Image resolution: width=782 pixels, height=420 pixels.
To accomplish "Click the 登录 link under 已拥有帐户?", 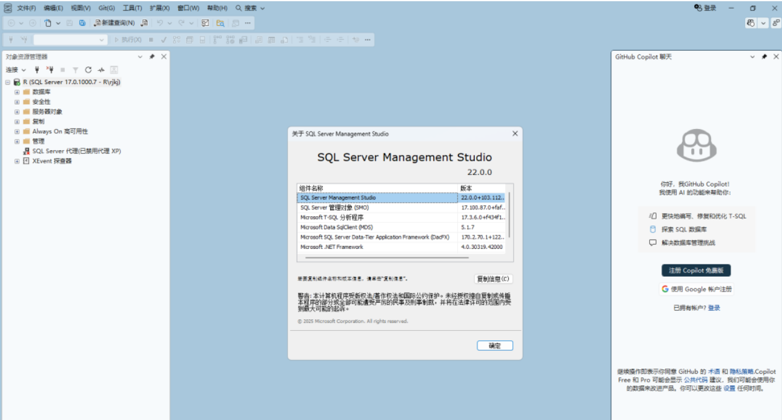I will pos(714,308).
